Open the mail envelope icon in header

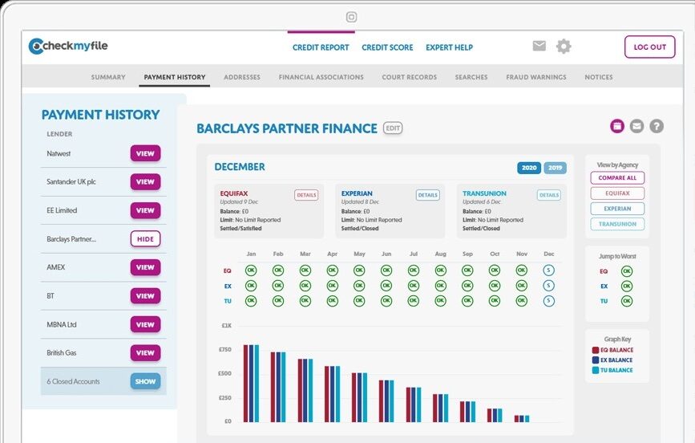[539, 46]
